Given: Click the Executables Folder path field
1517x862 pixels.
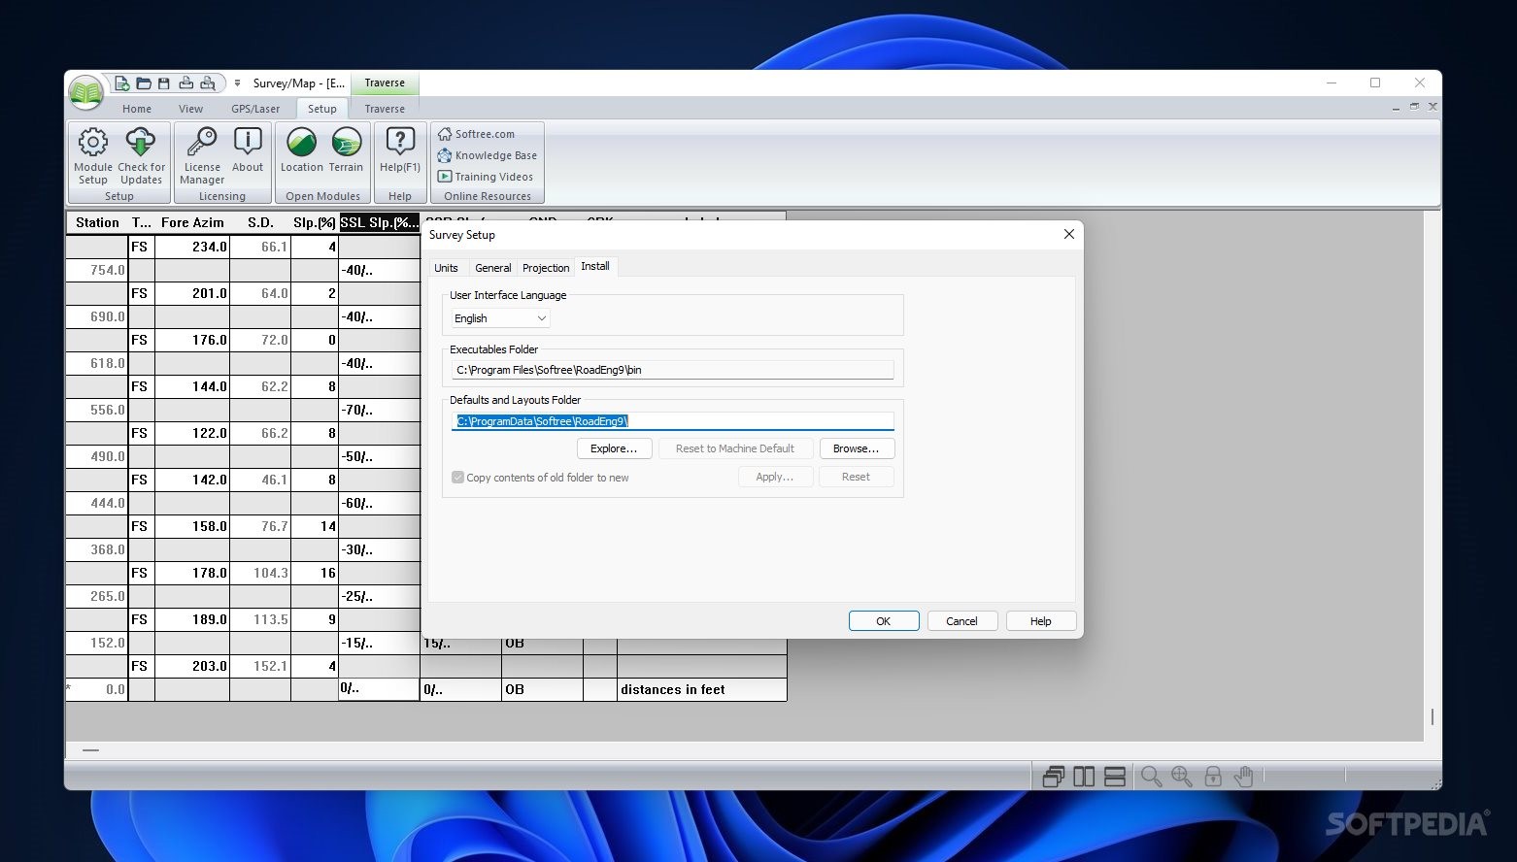Looking at the screenshot, I should pos(672,370).
